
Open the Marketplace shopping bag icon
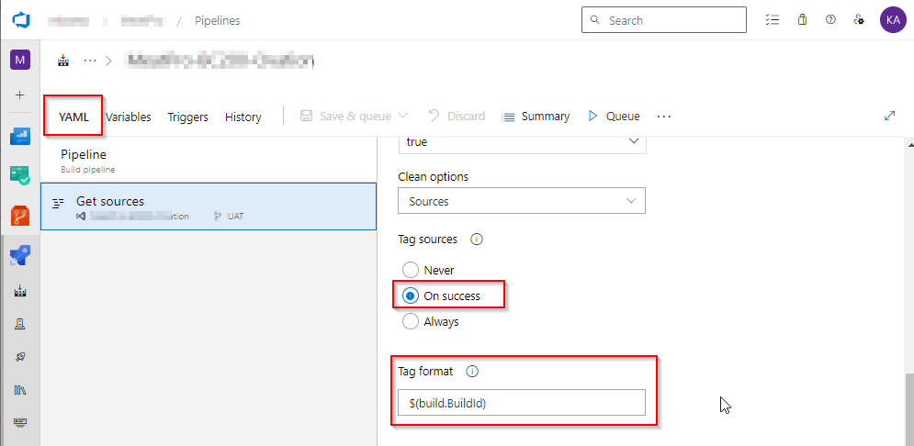click(x=802, y=19)
